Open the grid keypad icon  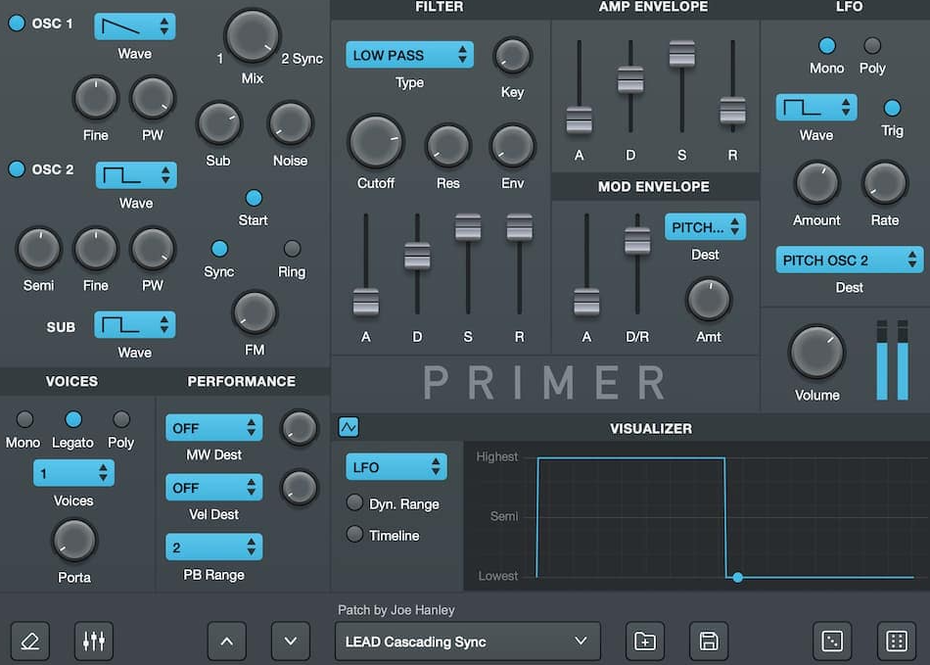point(896,641)
